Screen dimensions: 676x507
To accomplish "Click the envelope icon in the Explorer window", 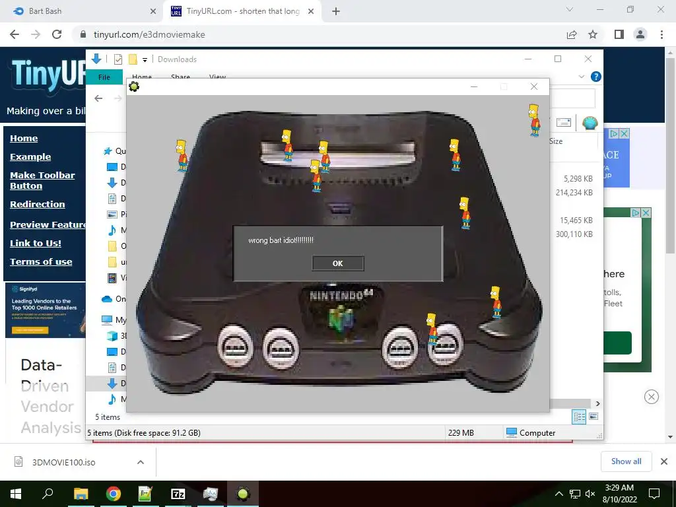I will 564,123.
